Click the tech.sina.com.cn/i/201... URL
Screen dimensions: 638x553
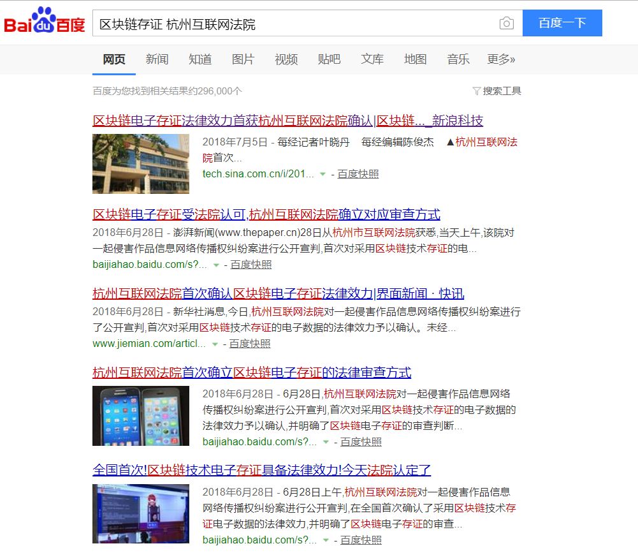pyautogui.click(x=258, y=174)
